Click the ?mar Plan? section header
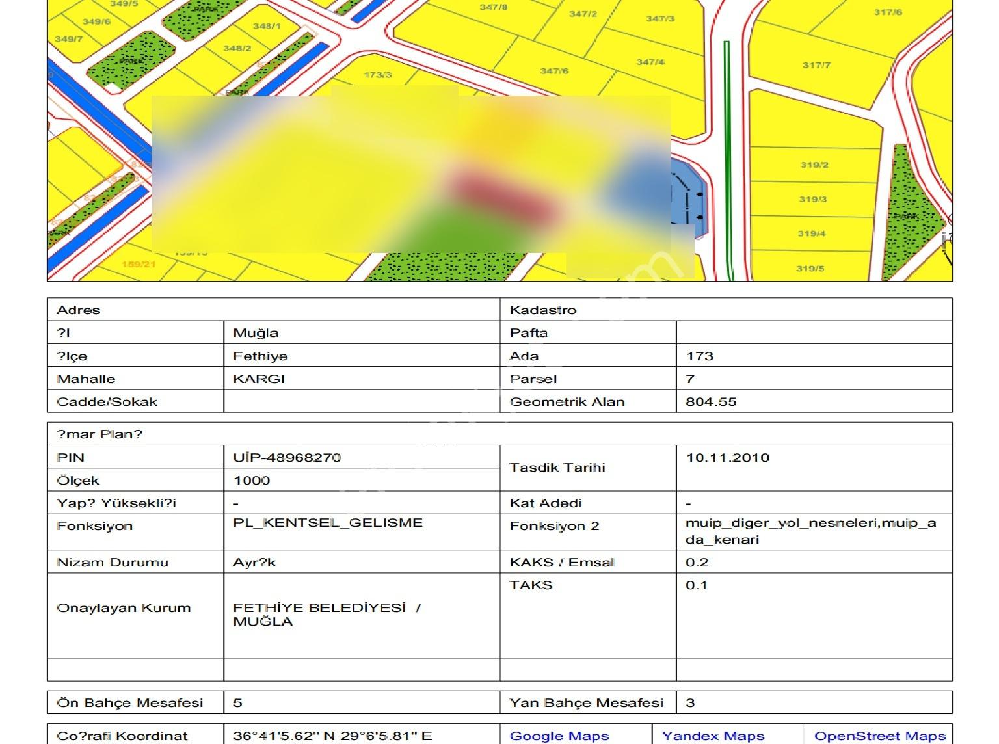 coord(99,434)
